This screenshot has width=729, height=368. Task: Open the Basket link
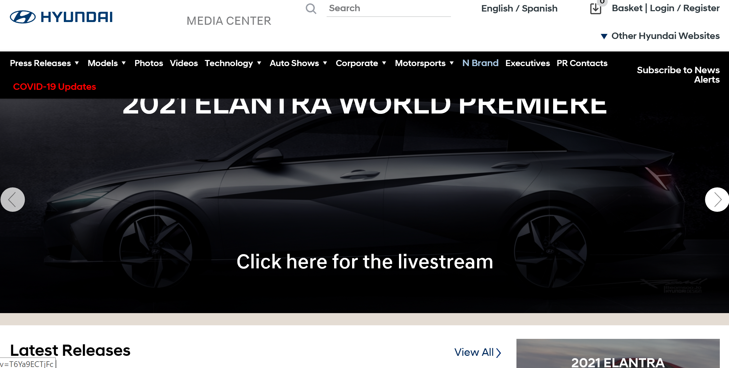tap(627, 8)
